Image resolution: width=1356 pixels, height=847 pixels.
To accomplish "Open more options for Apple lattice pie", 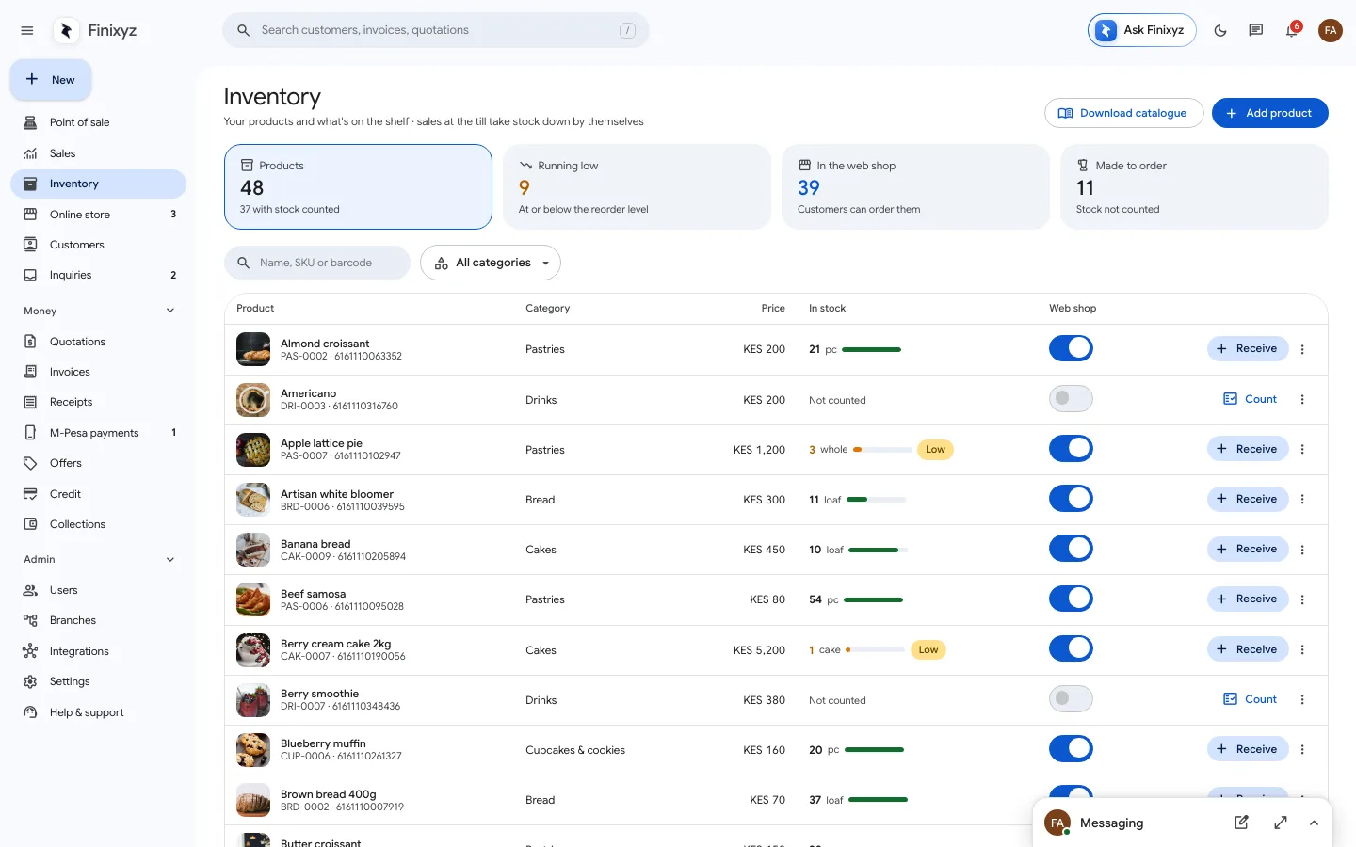I will click(x=1302, y=449).
